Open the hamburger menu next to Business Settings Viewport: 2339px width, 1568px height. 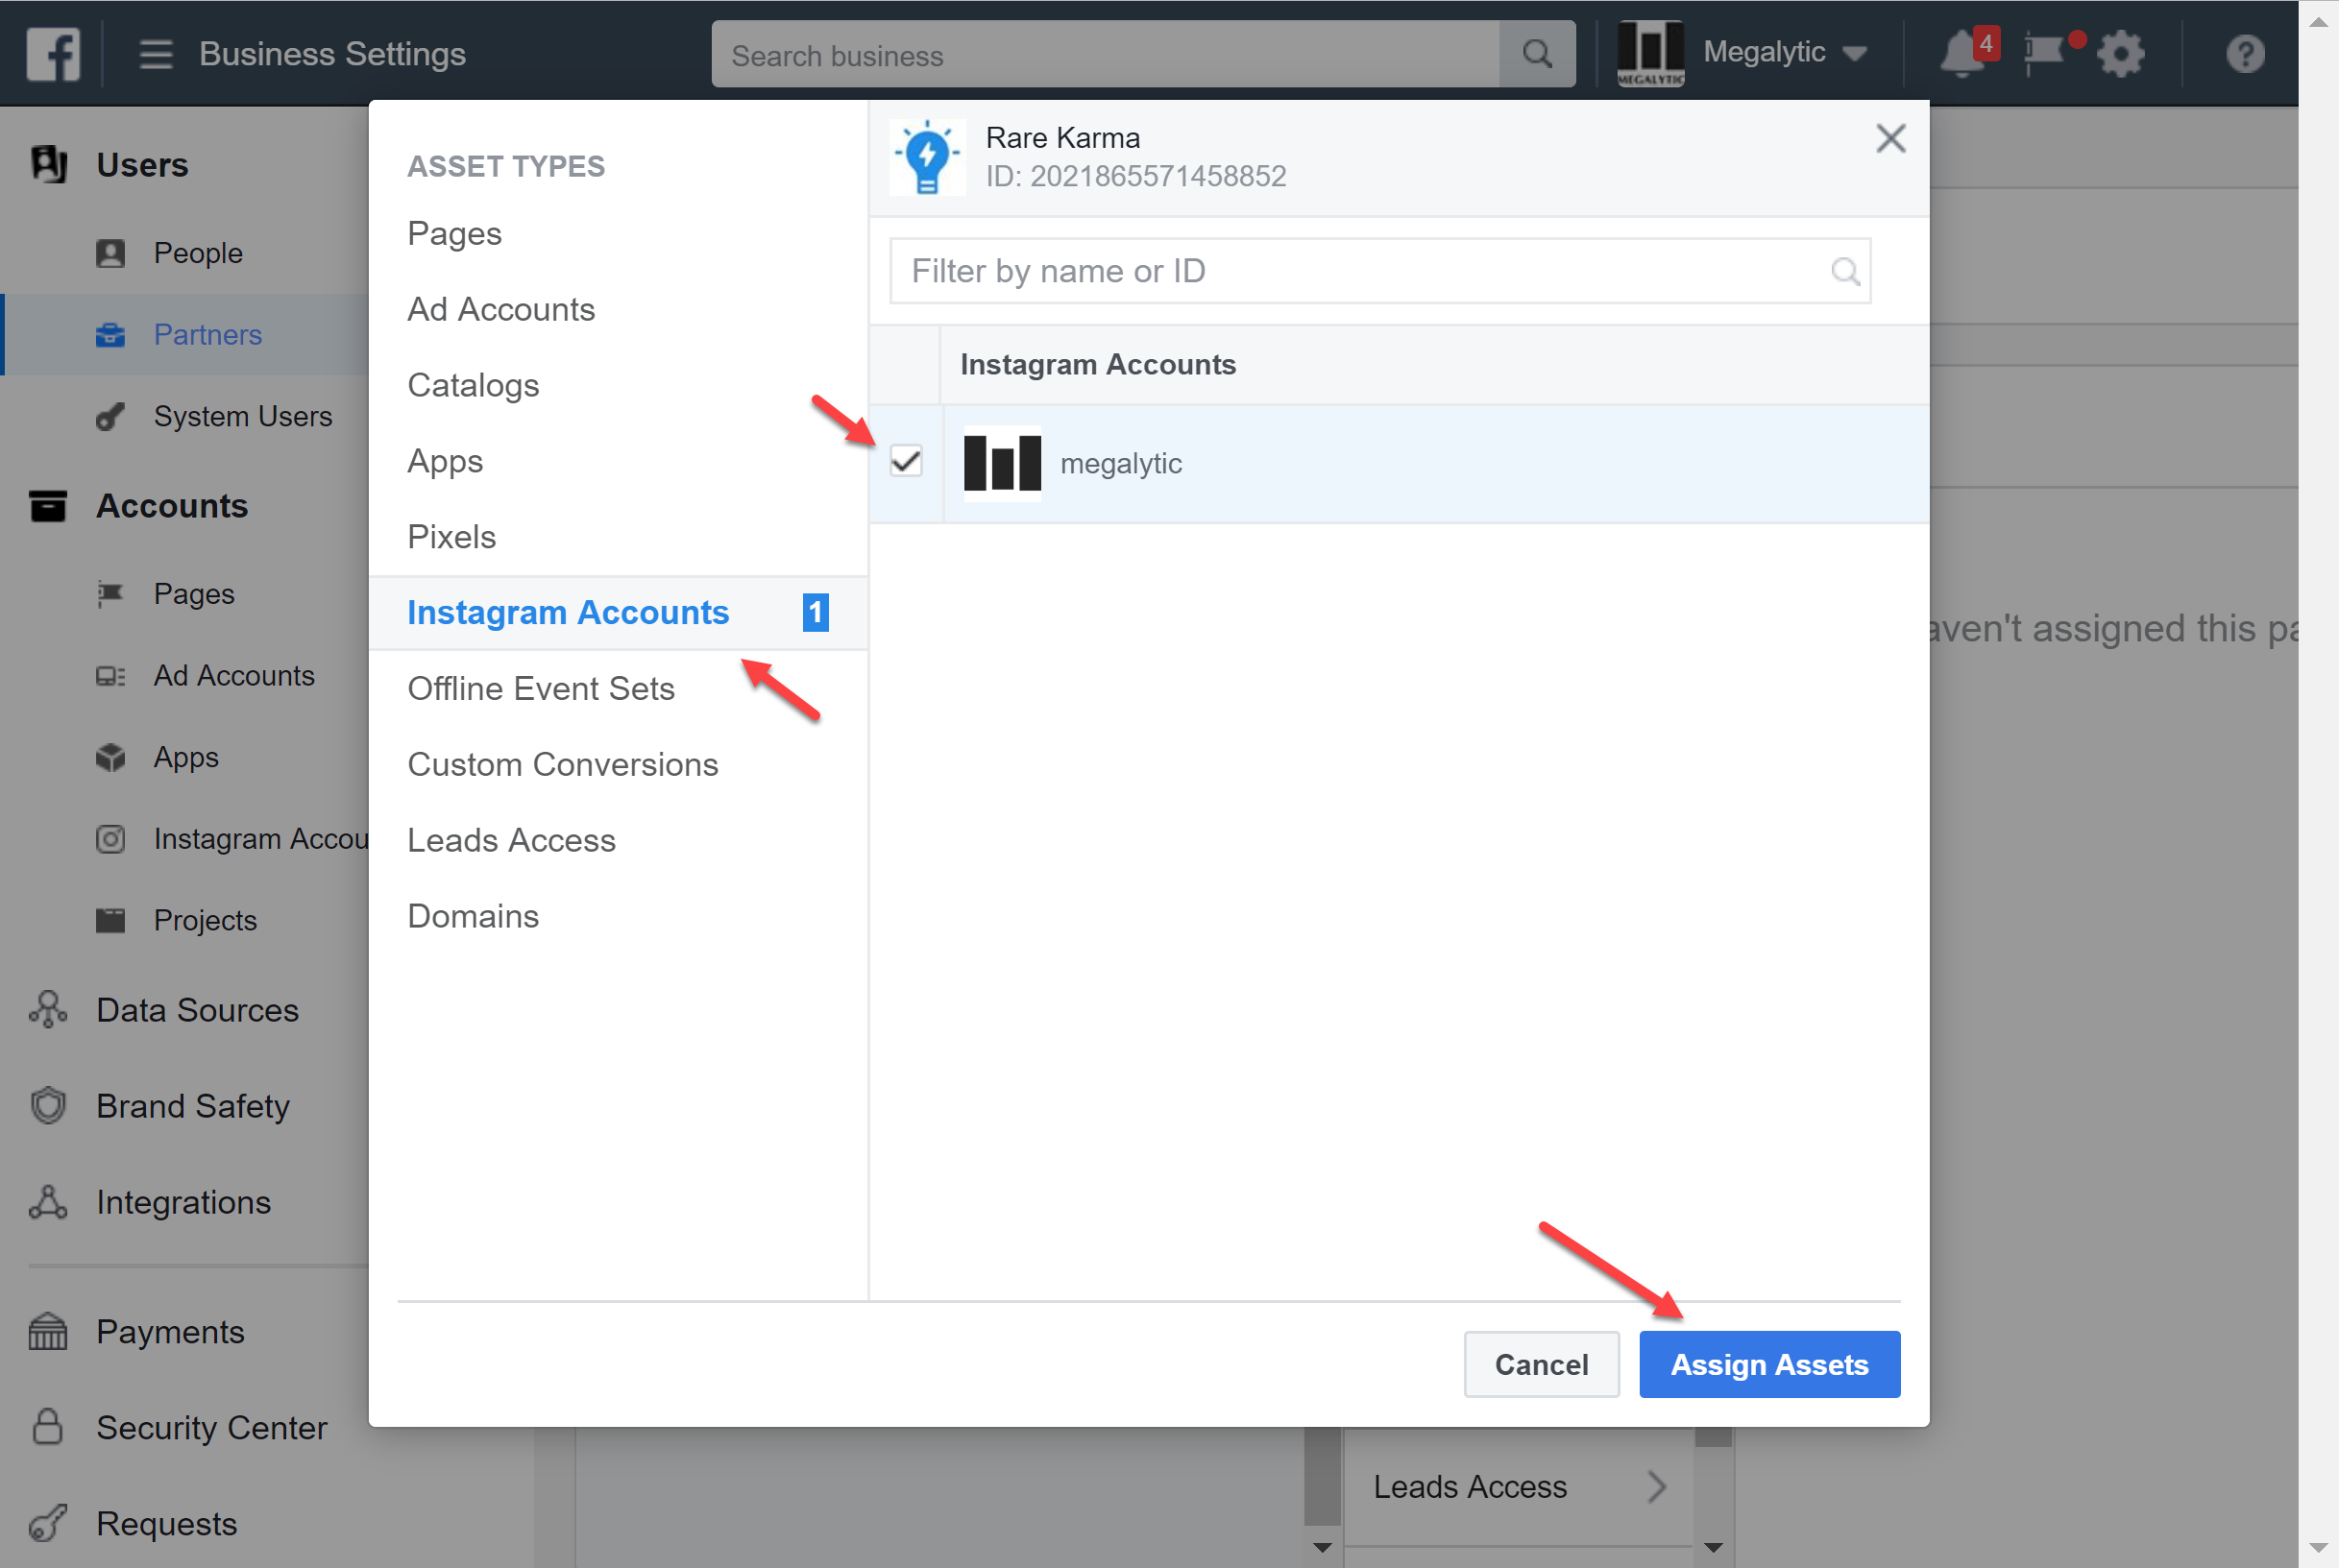click(155, 54)
